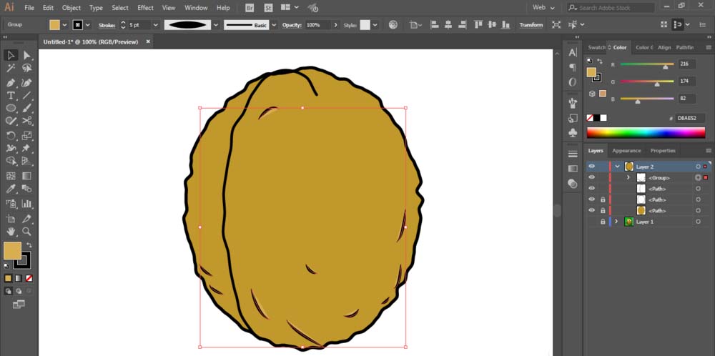Image resolution: width=715 pixels, height=356 pixels.
Task: Open the Symbols panel club icon
Action: 573,133
